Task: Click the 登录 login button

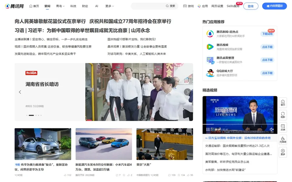Action: tap(251, 6)
